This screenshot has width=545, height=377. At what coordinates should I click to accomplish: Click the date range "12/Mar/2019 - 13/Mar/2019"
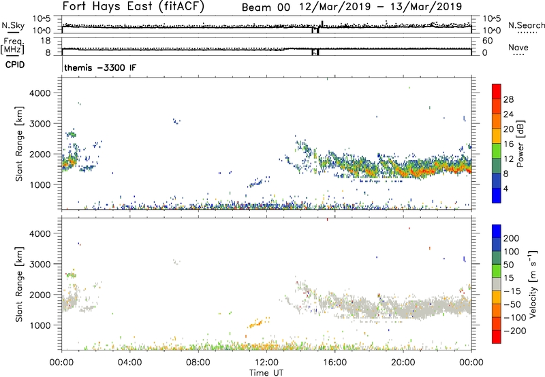tap(381, 7)
